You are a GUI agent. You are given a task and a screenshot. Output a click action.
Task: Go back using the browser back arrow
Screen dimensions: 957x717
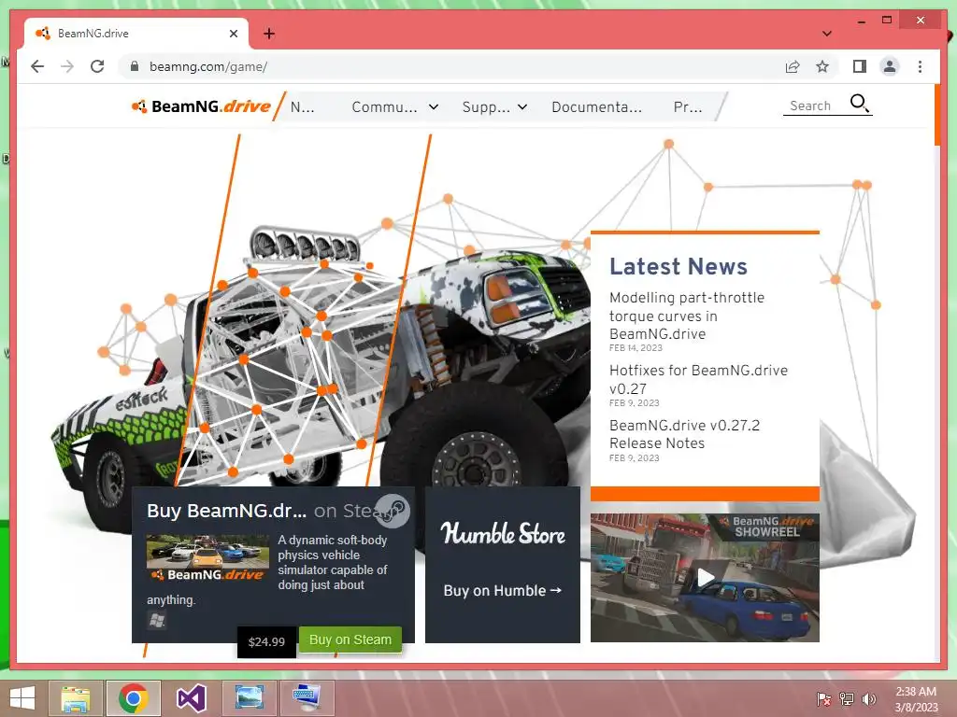point(37,66)
